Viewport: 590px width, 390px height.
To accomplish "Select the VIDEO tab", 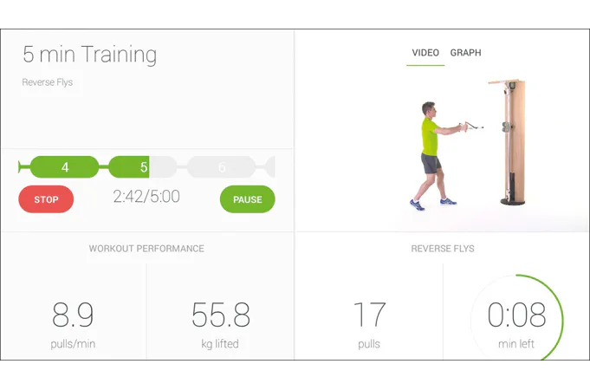I will pyautogui.click(x=425, y=53).
